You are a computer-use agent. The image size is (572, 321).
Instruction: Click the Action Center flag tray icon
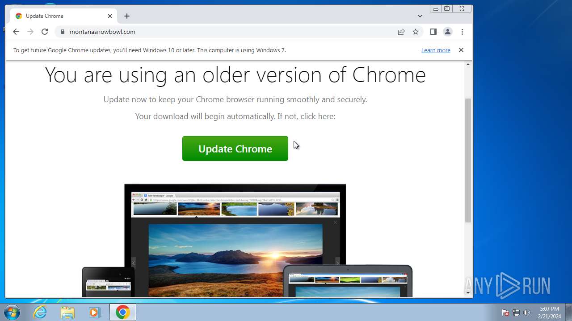pyautogui.click(x=505, y=313)
